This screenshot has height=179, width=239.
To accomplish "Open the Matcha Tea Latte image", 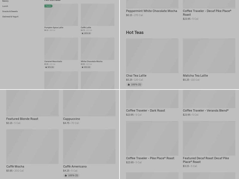I will 209,56.
